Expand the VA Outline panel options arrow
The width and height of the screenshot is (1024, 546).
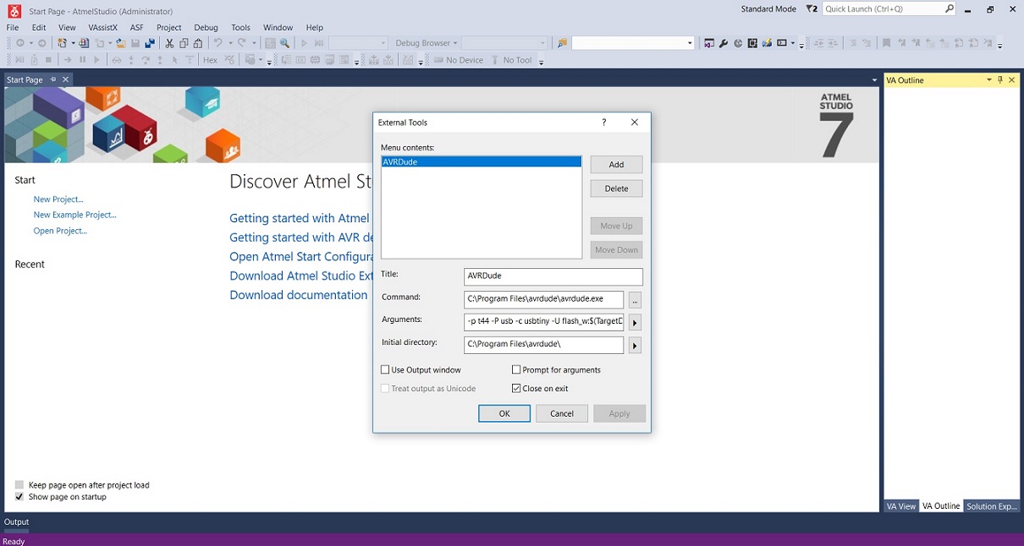click(988, 80)
